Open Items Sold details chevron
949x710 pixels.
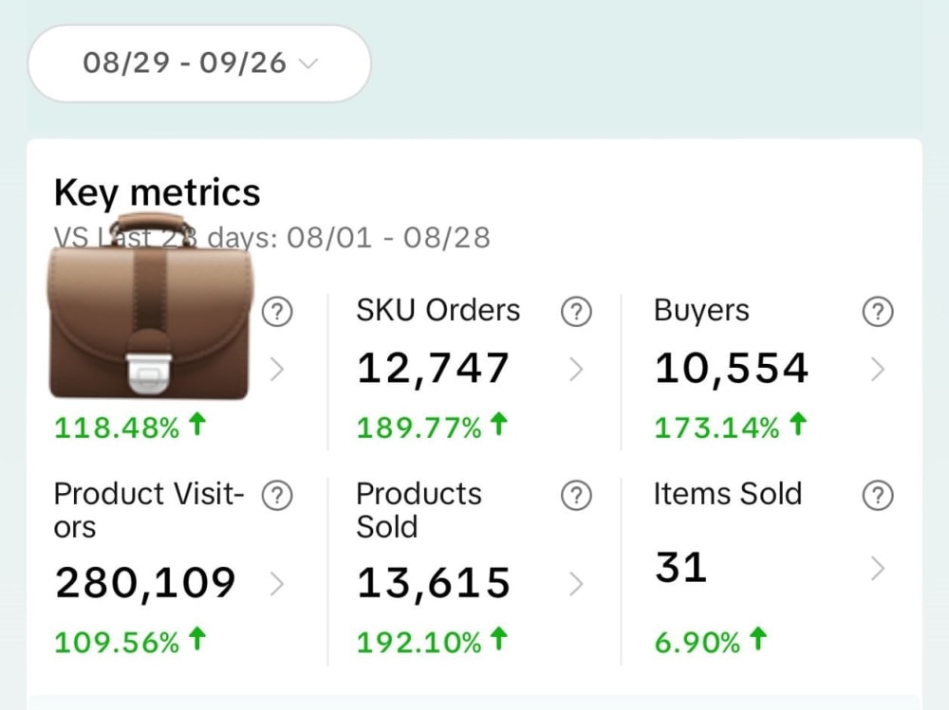coord(878,569)
